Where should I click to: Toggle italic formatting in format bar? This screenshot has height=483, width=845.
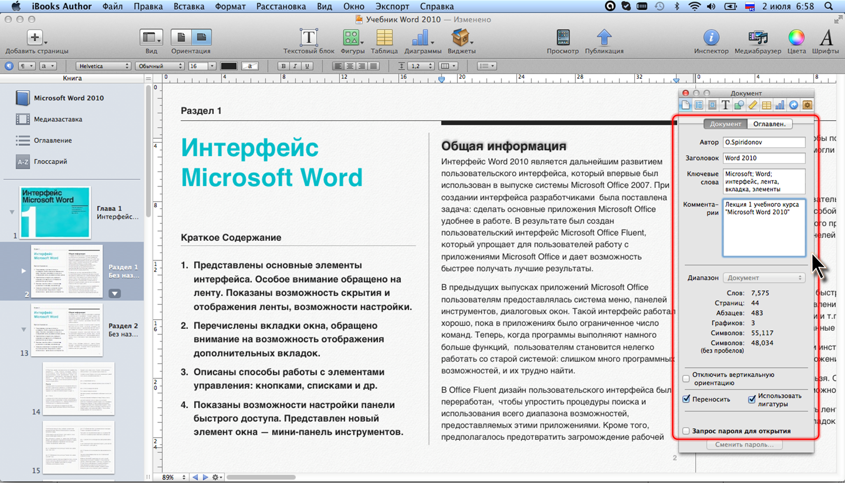click(295, 66)
